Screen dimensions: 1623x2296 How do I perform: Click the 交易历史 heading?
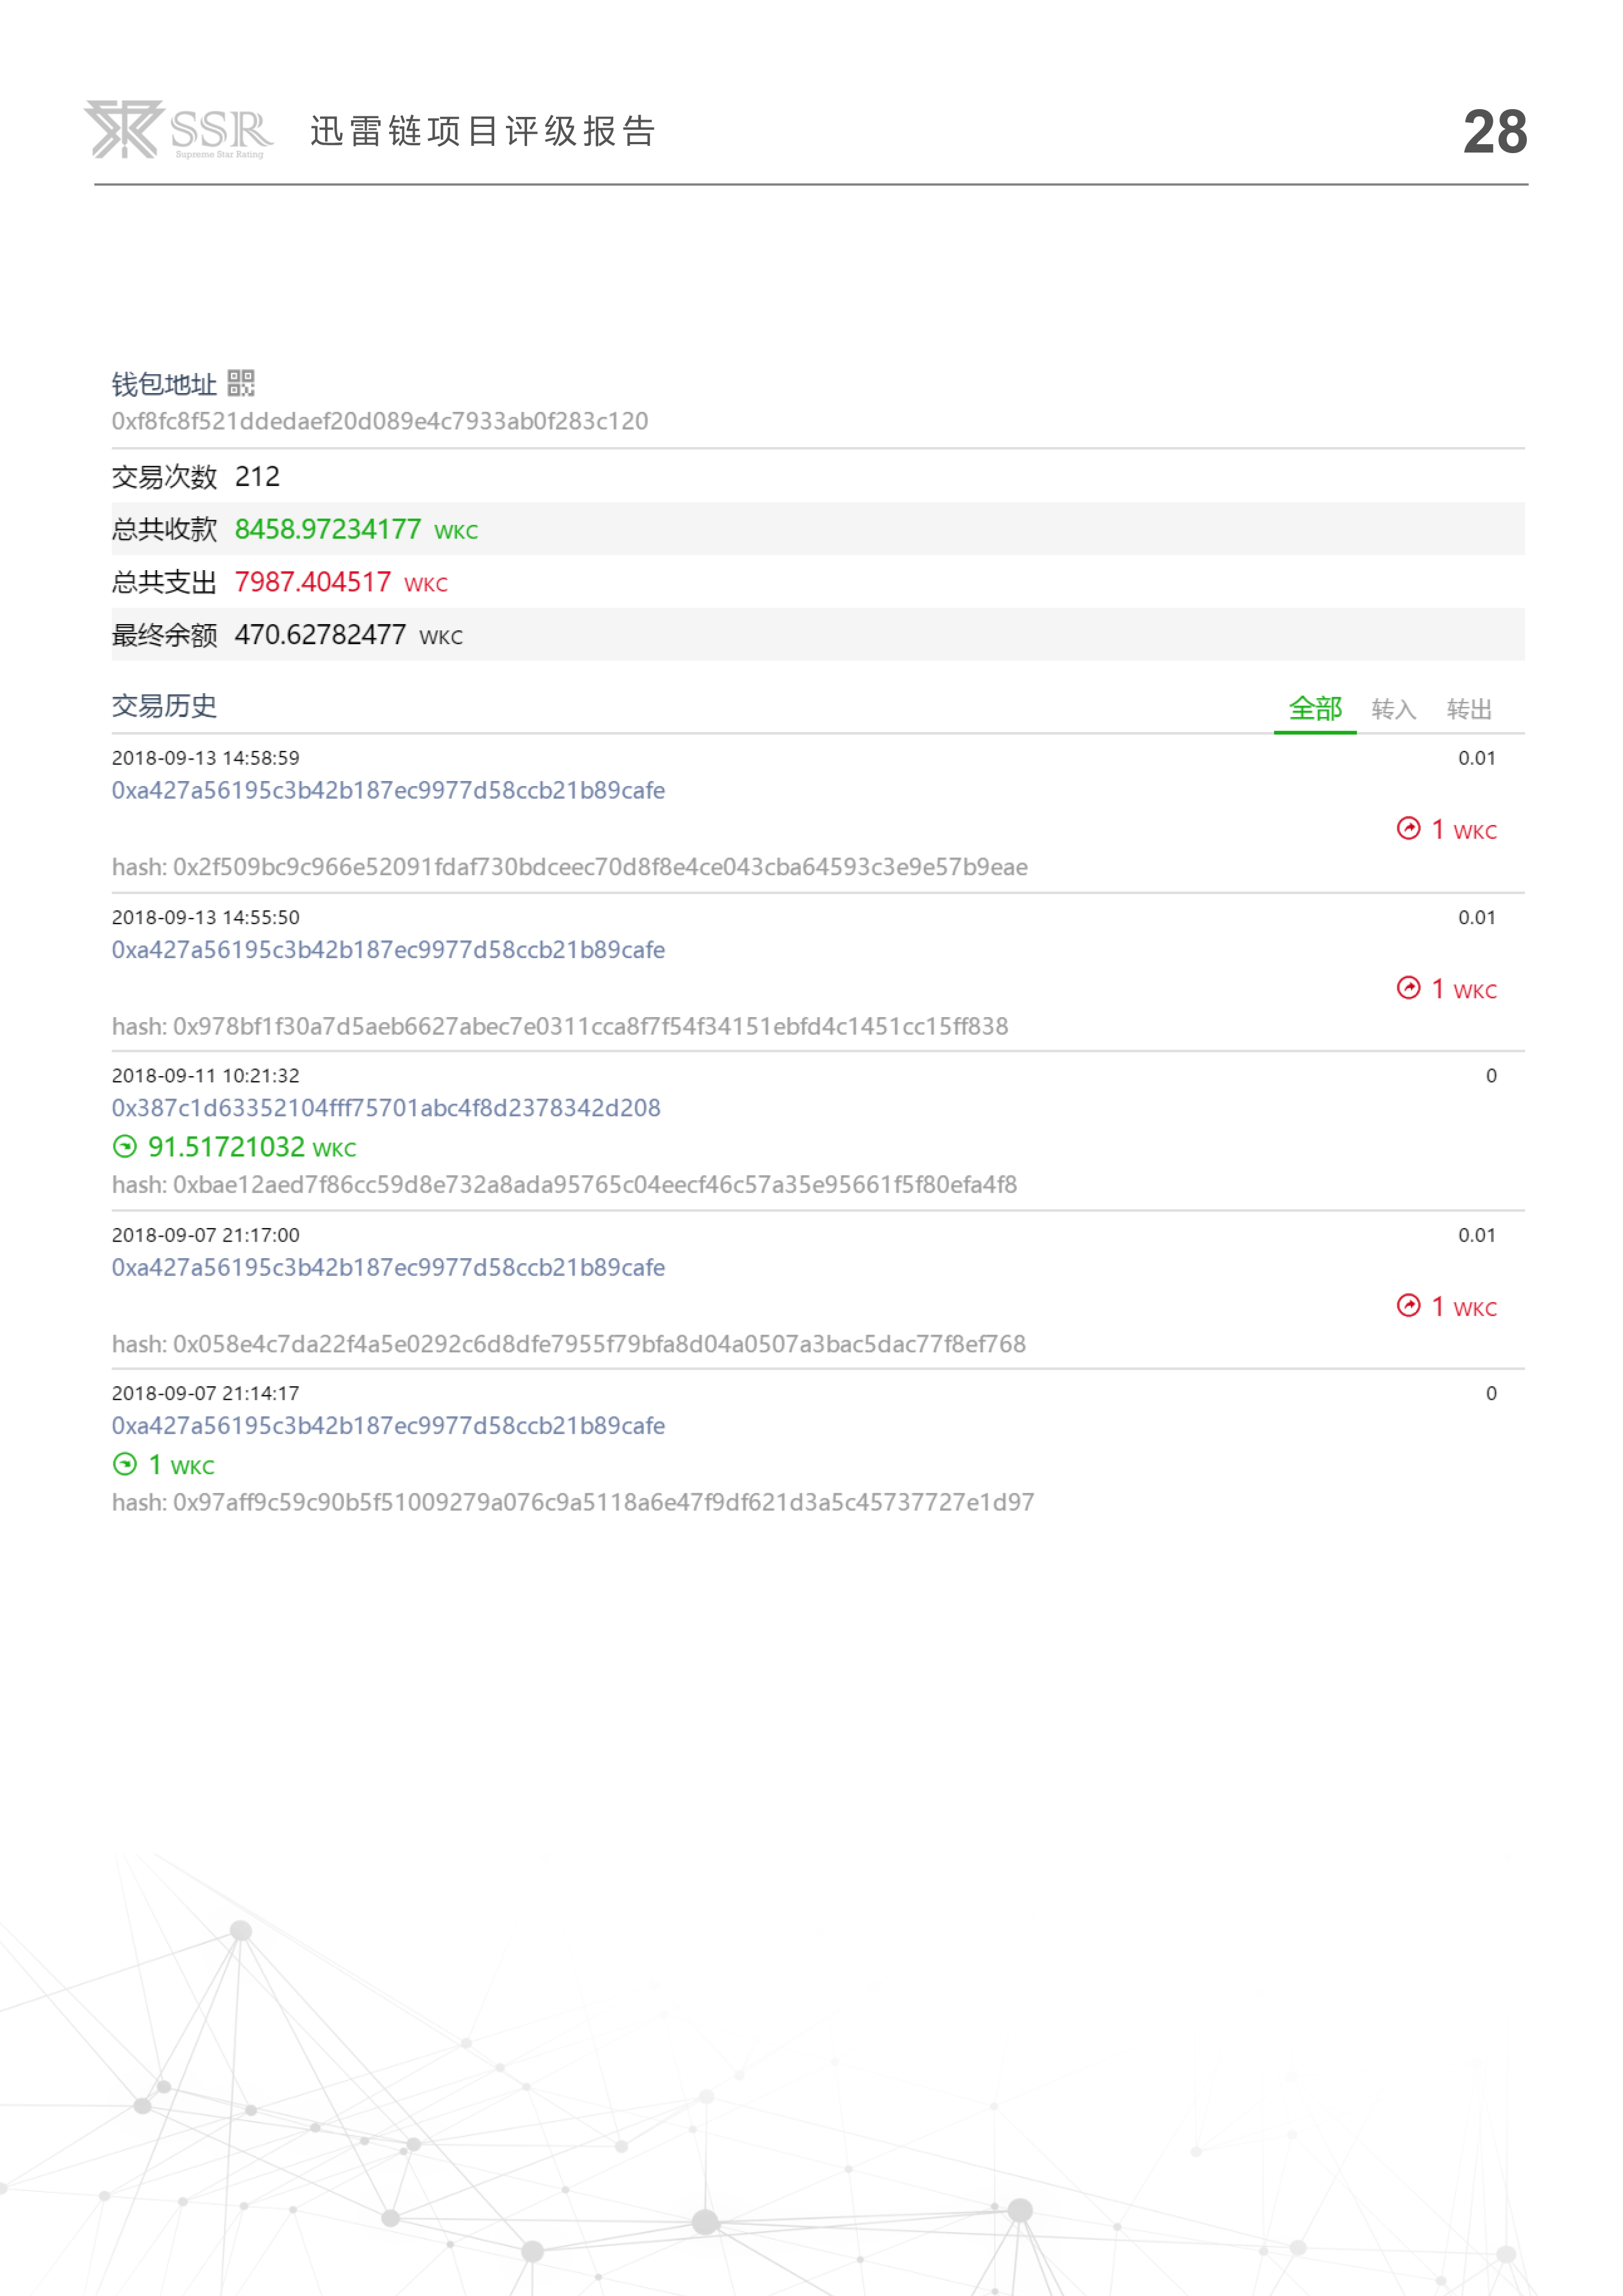(x=164, y=706)
